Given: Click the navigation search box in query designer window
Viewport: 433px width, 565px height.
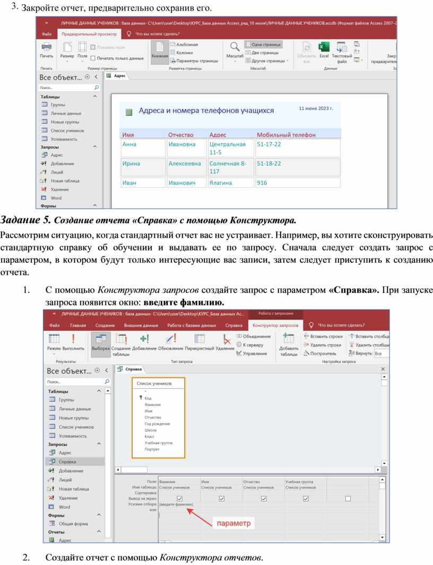Looking at the screenshot, I should (x=78, y=381).
